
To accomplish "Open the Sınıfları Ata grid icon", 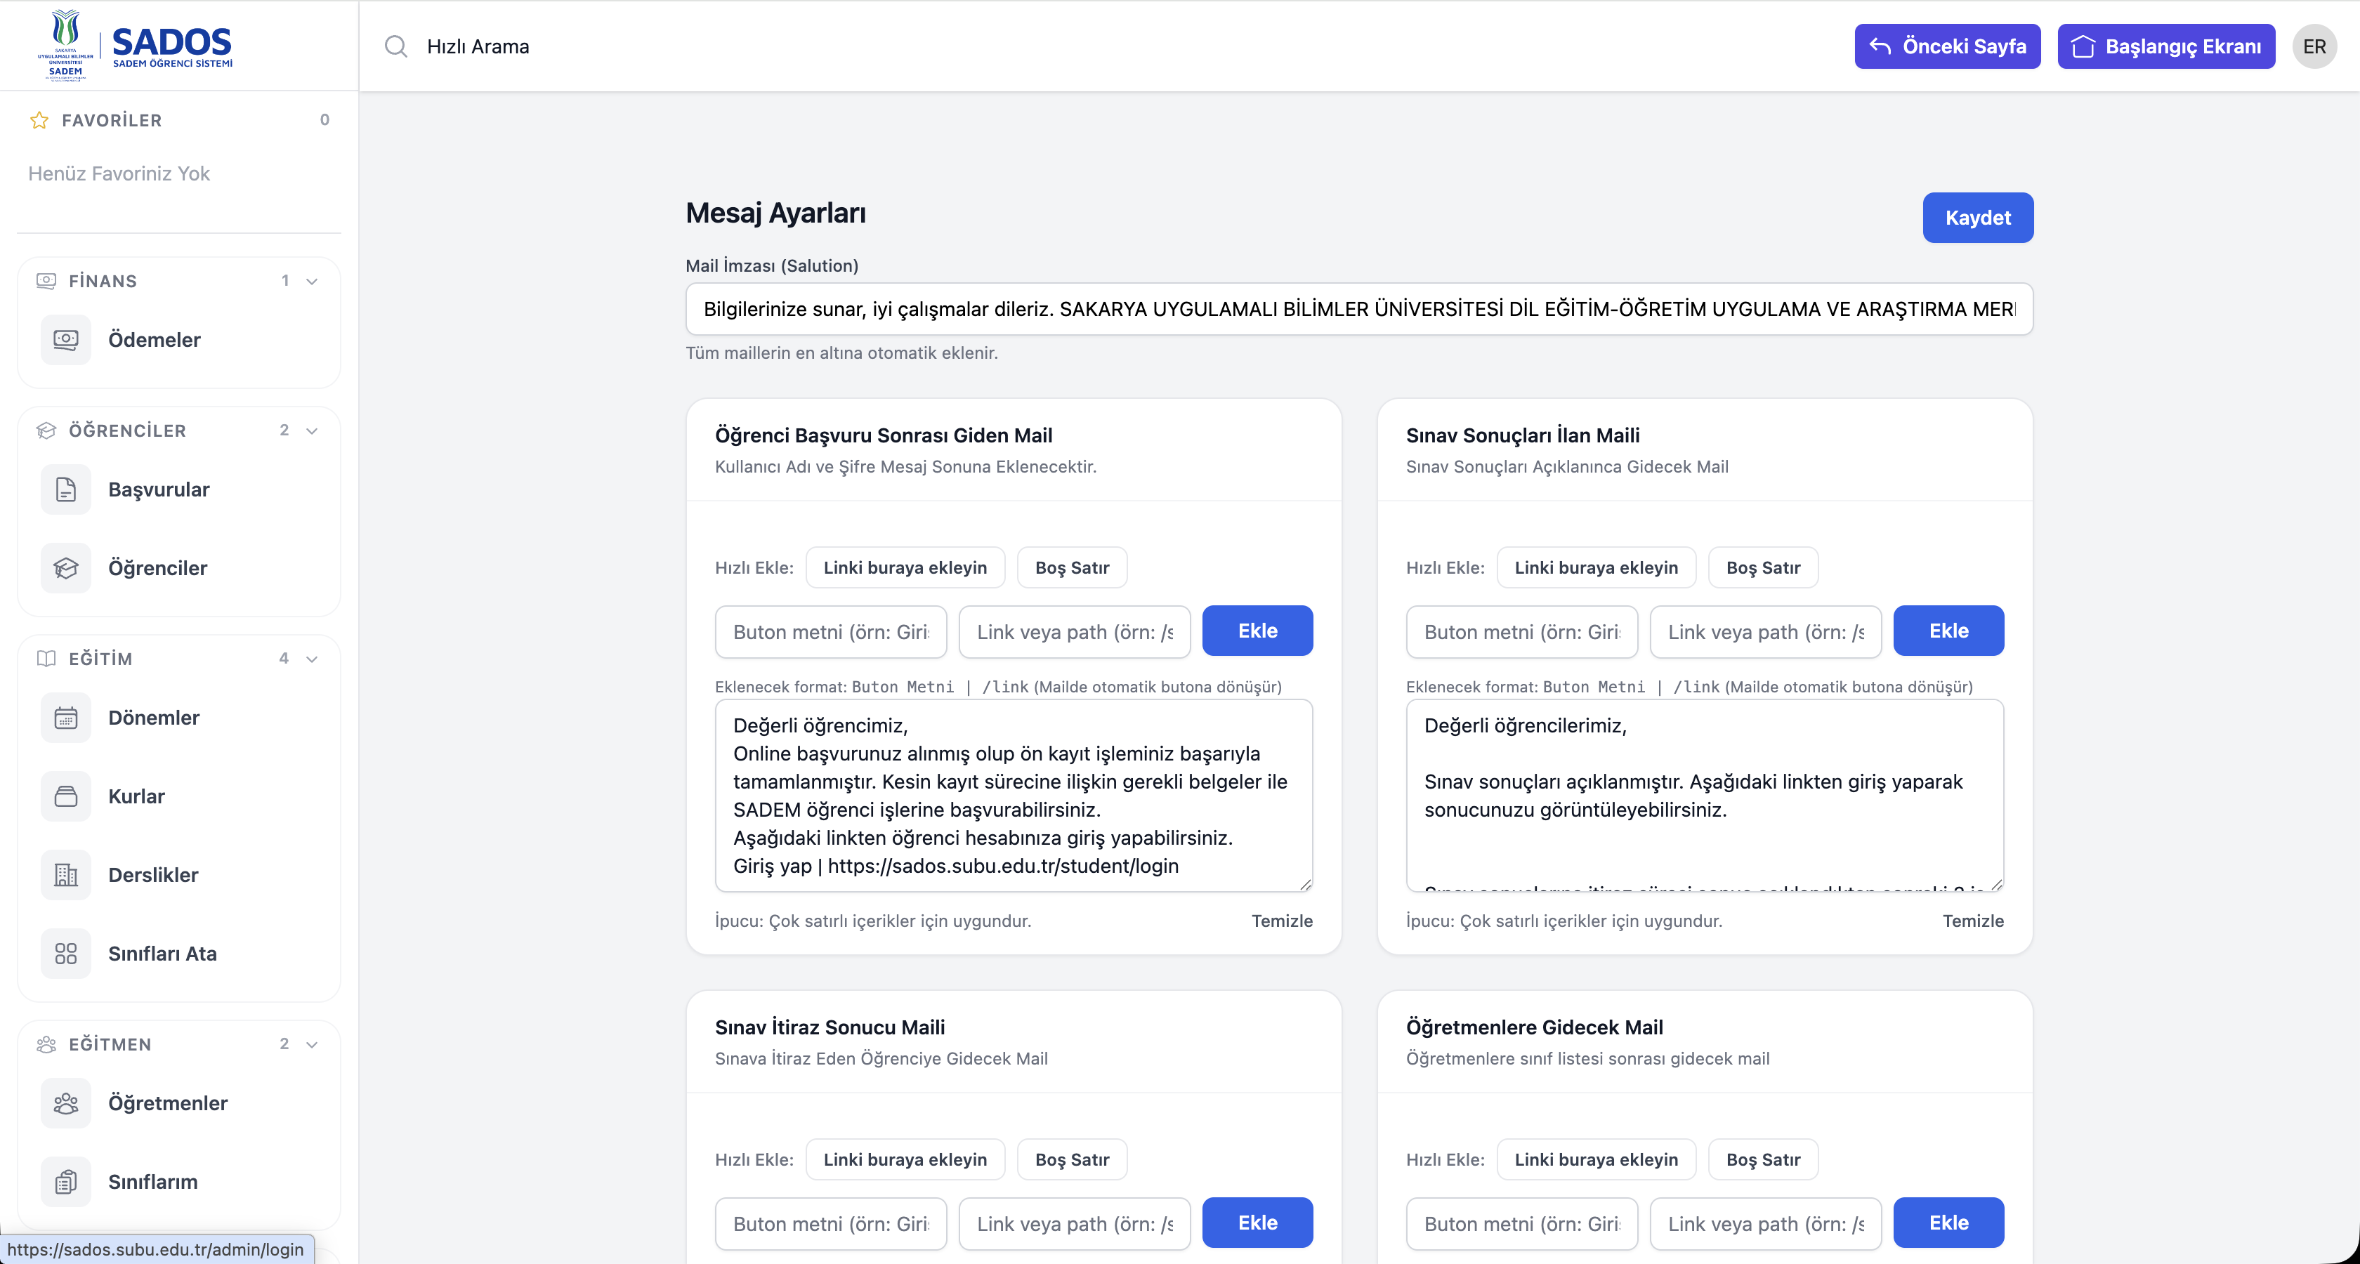I will click(66, 954).
